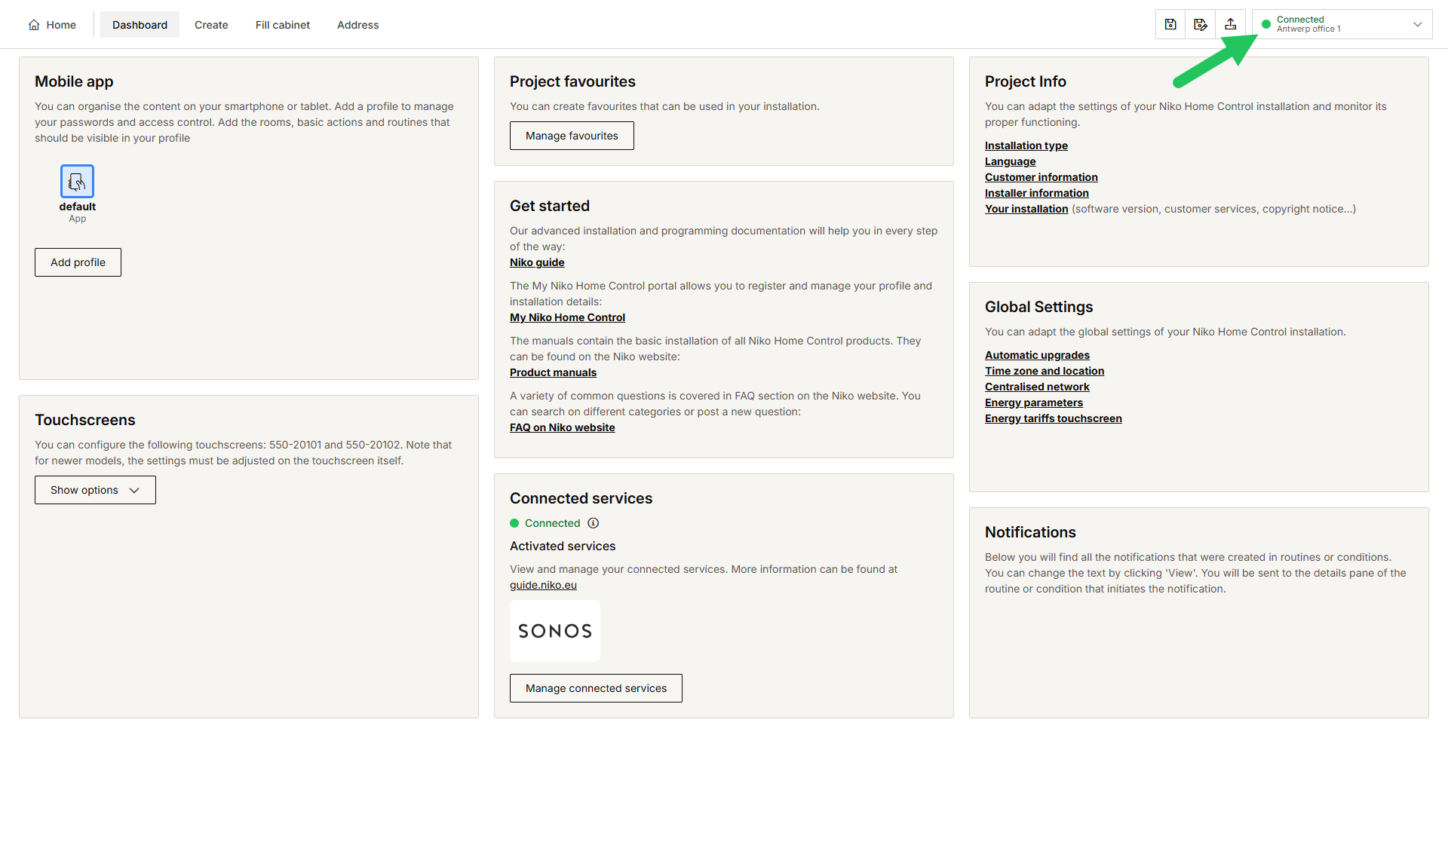Expand the Connected Antwerp office 1 dropdown

pyautogui.click(x=1342, y=24)
